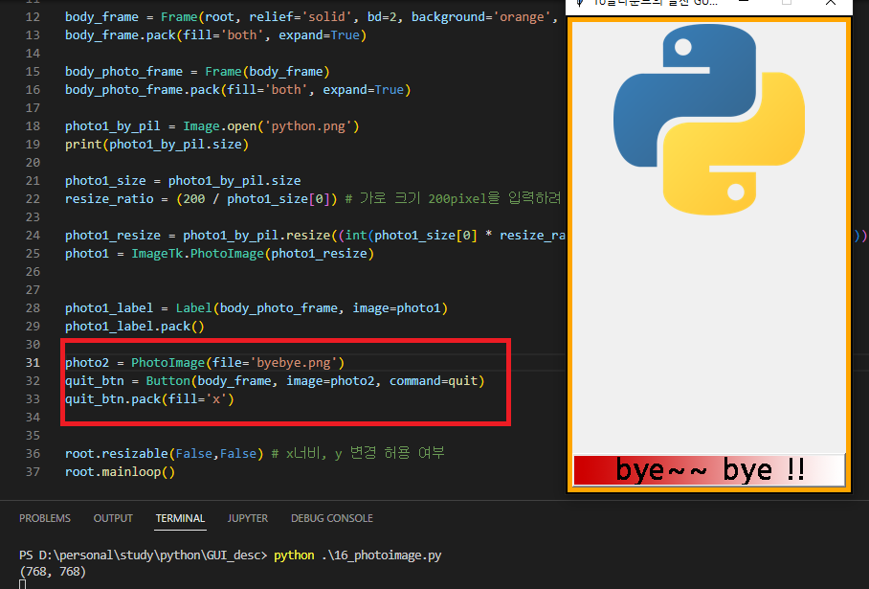
Task: Click 'command=quit' argument on line 32
Action: click(x=434, y=381)
